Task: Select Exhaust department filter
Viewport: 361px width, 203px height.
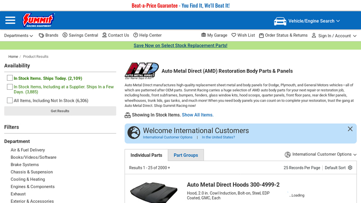Action: [18, 194]
